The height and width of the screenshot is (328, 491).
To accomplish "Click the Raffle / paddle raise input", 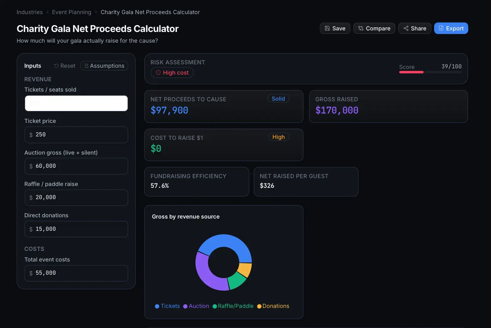I will [x=76, y=198].
